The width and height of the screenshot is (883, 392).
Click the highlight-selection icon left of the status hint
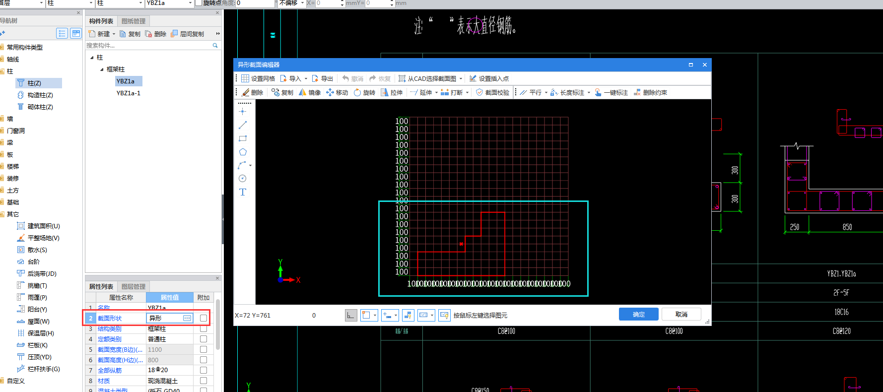tap(444, 315)
